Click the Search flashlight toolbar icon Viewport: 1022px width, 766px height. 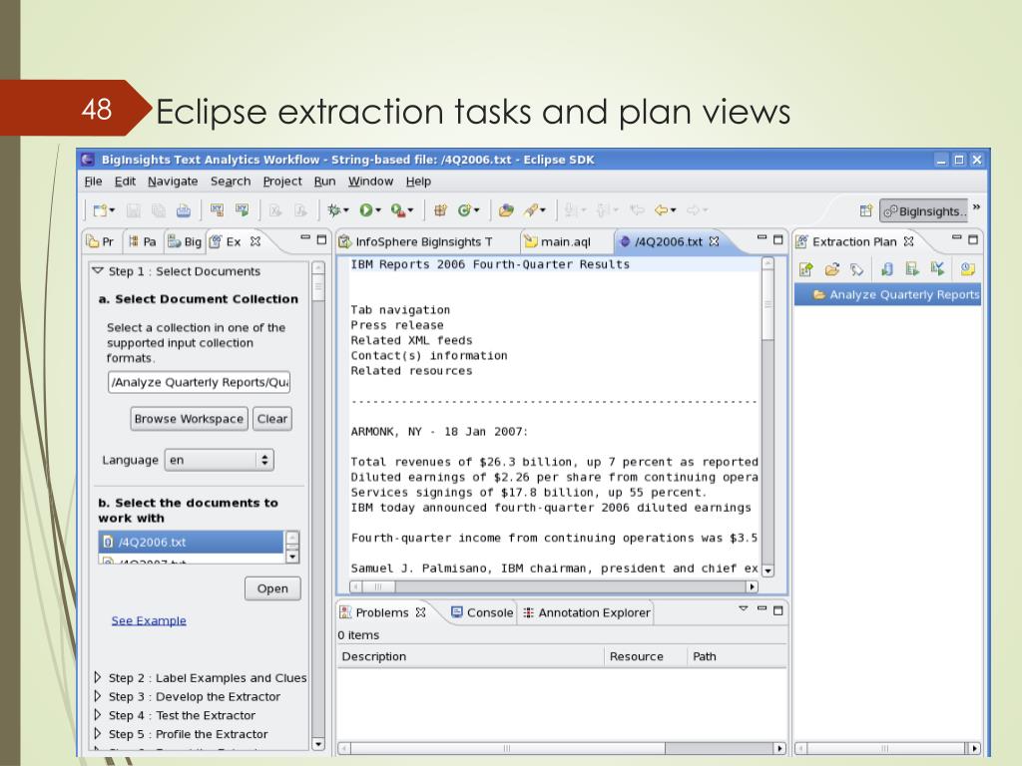click(x=531, y=209)
